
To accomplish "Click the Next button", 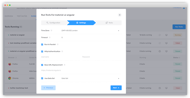I will tap(116, 88).
